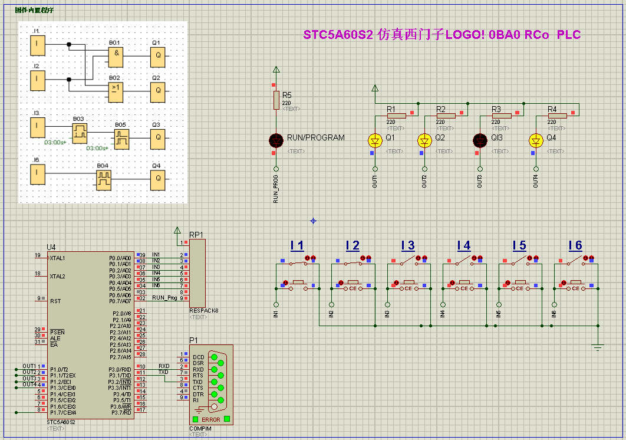Toggle the open switch under I3
This screenshot has height=440, width=626.
[409, 261]
